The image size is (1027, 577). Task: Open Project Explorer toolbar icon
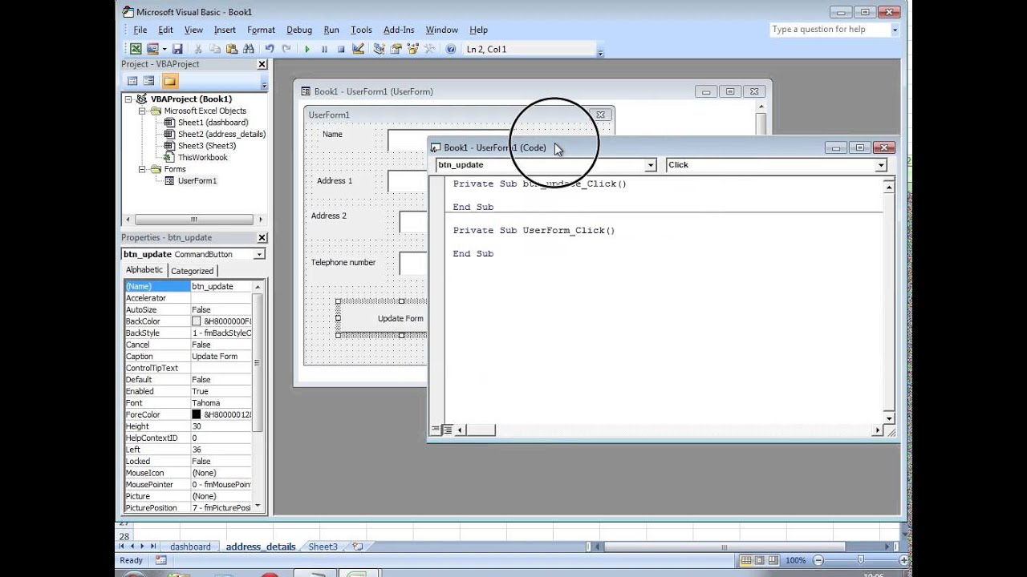[x=379, y=49]
